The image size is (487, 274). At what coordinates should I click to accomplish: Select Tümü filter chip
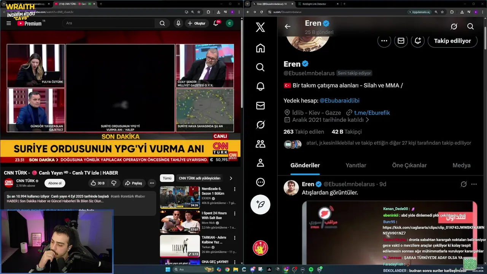tap(167, 178)
